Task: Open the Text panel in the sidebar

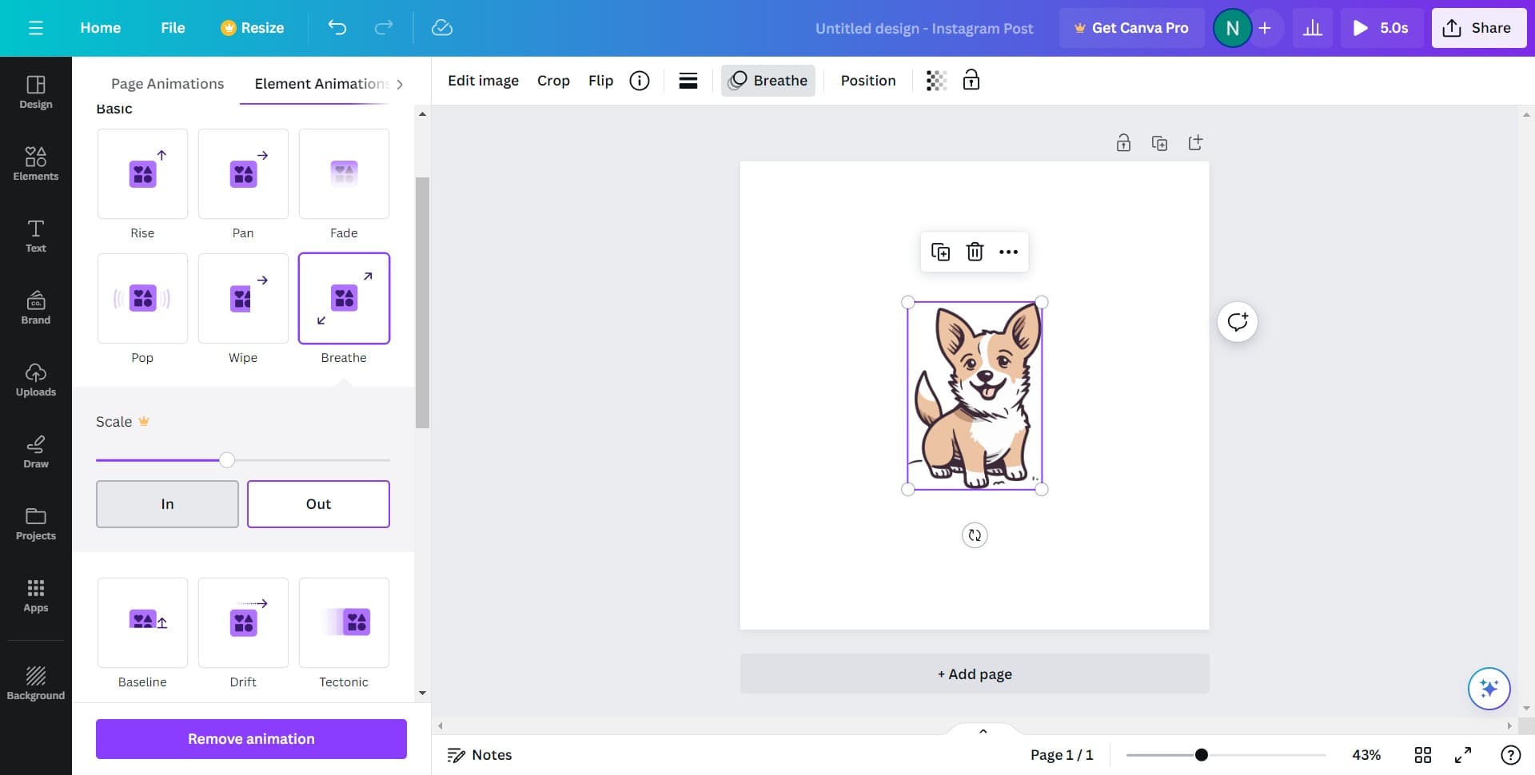Action: tap(35, 235)
